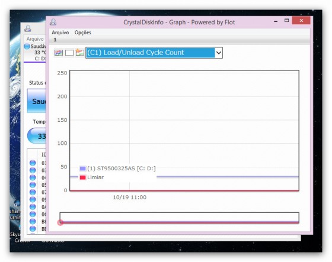
Task: Open the Opções menu in Graph window
Action: click(x=82, y=33)
